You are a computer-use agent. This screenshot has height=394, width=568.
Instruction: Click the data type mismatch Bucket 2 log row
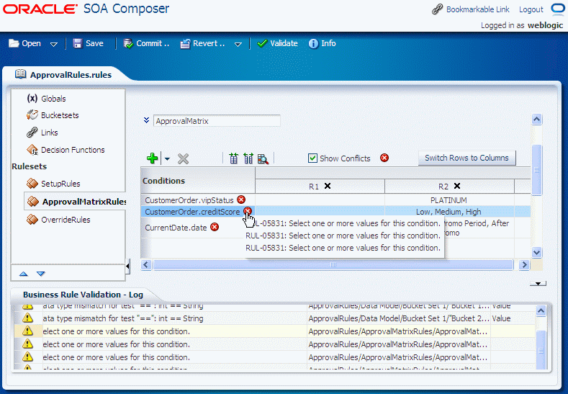pos(275,318)
